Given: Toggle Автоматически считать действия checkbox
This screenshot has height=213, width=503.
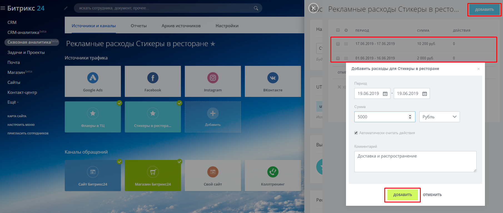Looking at the screenshot, I should pos(356,133).
